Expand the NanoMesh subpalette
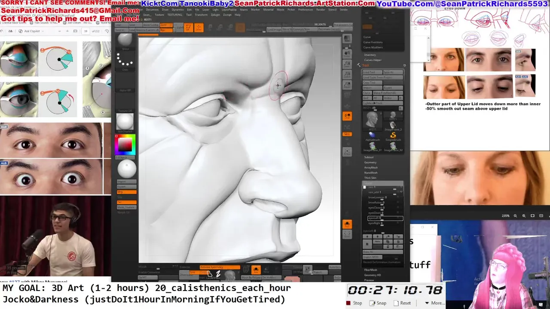The height and width of the screenshot is (309, 550). click(371, 173)
